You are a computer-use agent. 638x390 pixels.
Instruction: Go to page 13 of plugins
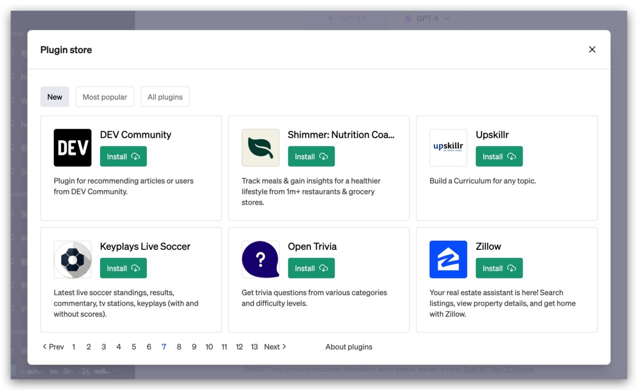tap(254, 346)
